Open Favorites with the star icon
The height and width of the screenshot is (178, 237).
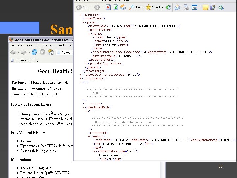[154, 7]
